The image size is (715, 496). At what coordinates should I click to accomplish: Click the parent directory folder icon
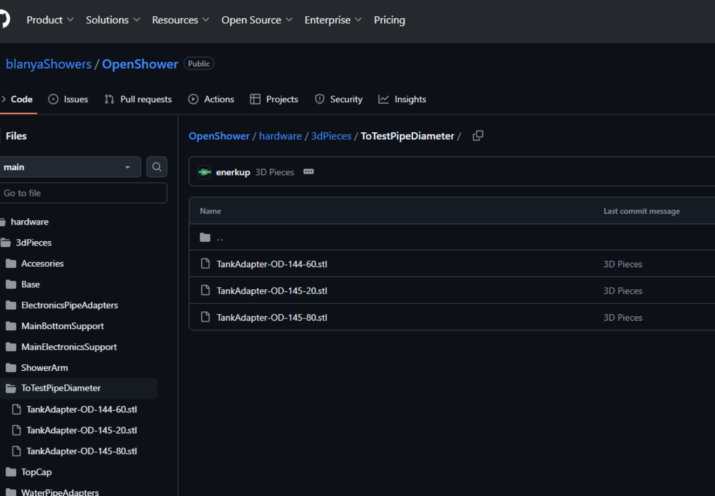point(205,237)
